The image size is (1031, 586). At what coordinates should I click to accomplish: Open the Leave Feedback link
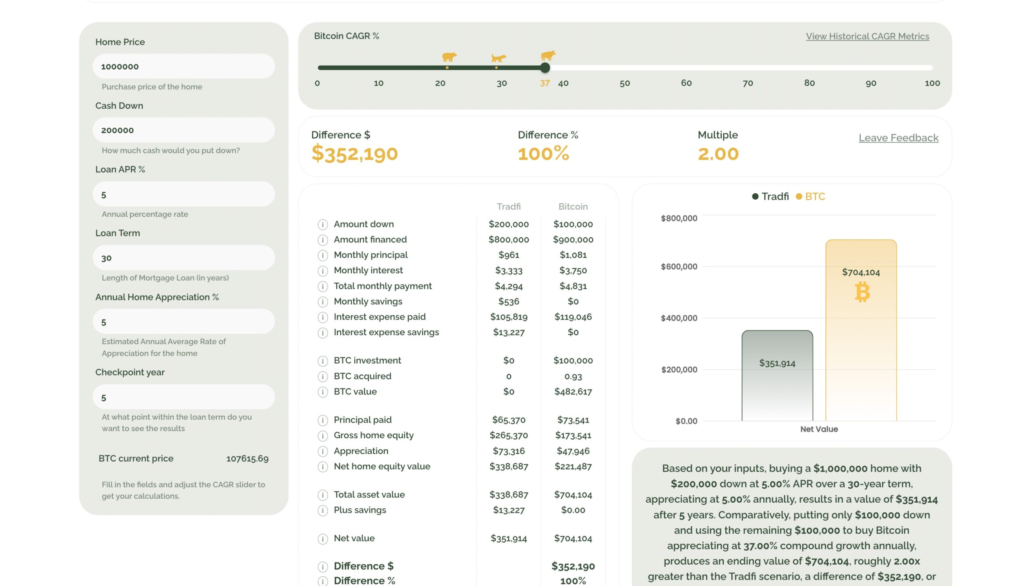899,138
